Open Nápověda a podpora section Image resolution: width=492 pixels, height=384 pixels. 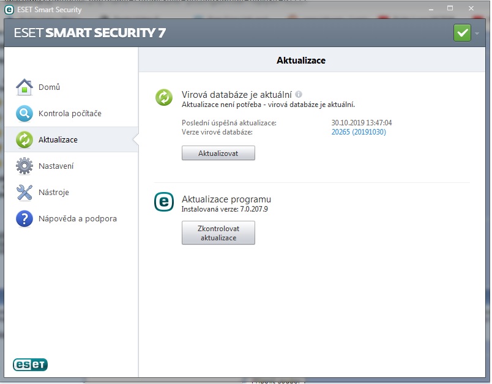(77, 218)
